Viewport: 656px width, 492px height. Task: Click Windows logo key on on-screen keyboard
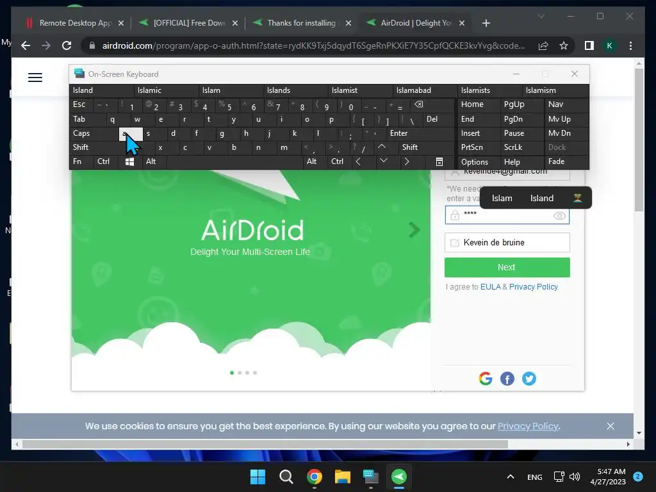coord(129,161)
